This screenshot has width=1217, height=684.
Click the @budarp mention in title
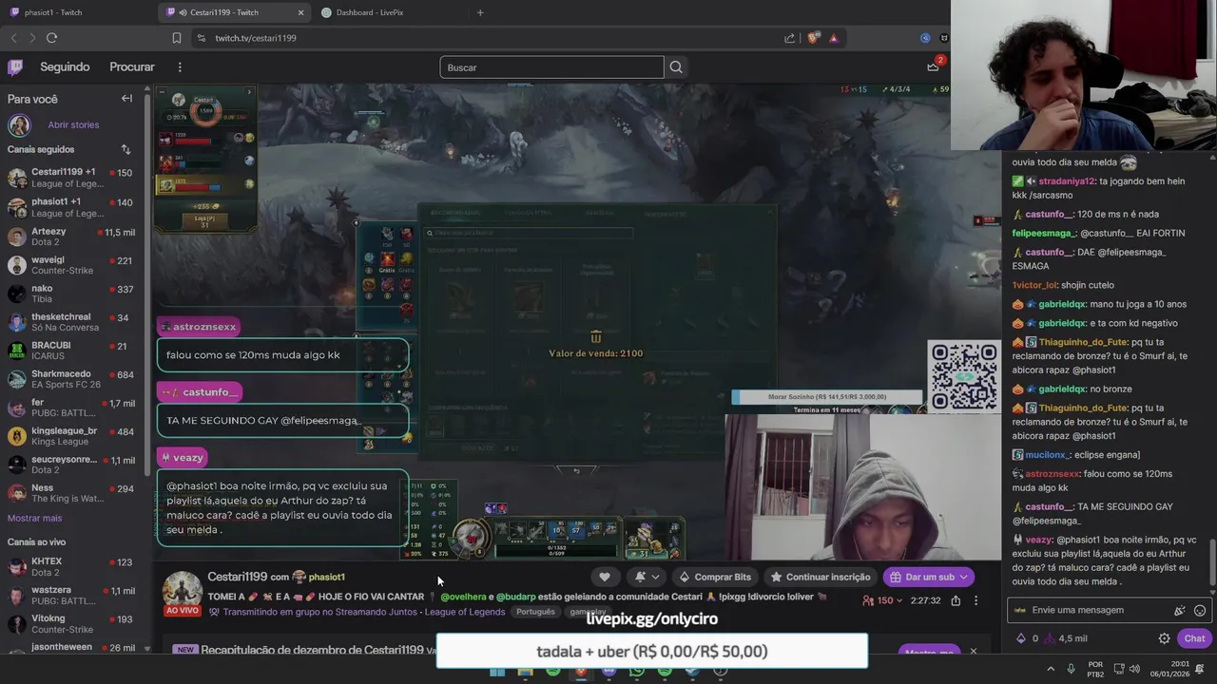click(x=516, y=597)
